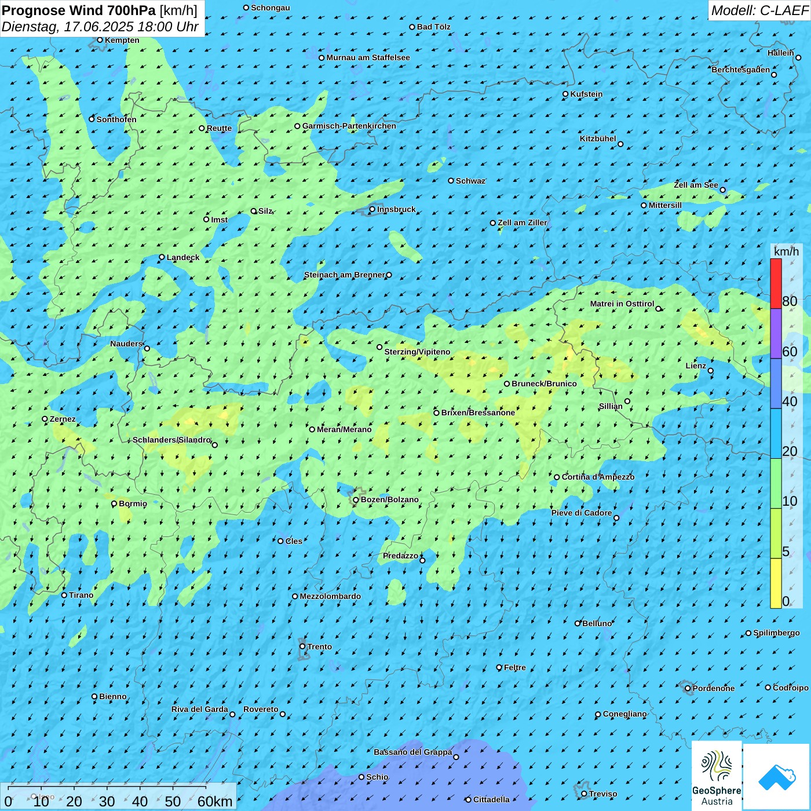Select the Steinach am Brenner label

coord(344,275)
